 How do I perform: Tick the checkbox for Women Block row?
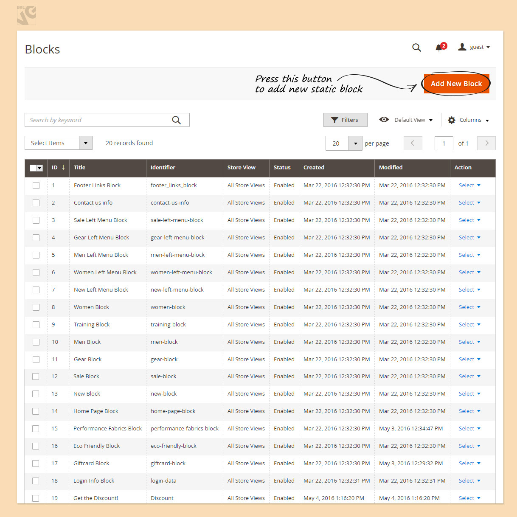coord(36,307)
